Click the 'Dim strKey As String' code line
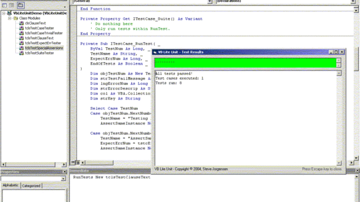This screenshot has width=360, height=202. coord(115,99)
